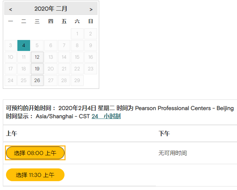The image size is (237, 190).
Task: Click disabled date February 11
Action: pos(24,57)
